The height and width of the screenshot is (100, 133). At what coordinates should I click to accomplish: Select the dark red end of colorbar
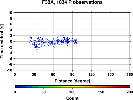tap(127, 87)
